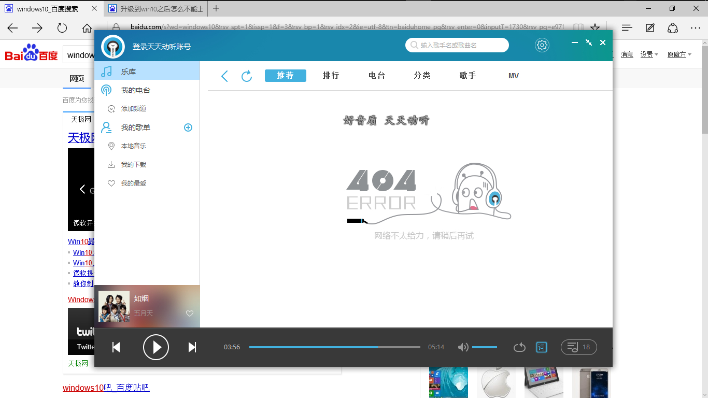Reload the page in the Edge browser
Image resolution: width=708 pixels, height=398 pixels.
pos(62,28)
